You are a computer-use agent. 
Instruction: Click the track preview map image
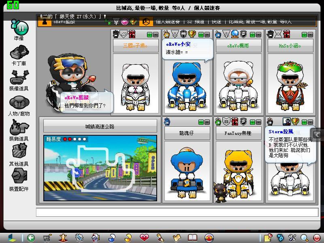tap(100, 168)
